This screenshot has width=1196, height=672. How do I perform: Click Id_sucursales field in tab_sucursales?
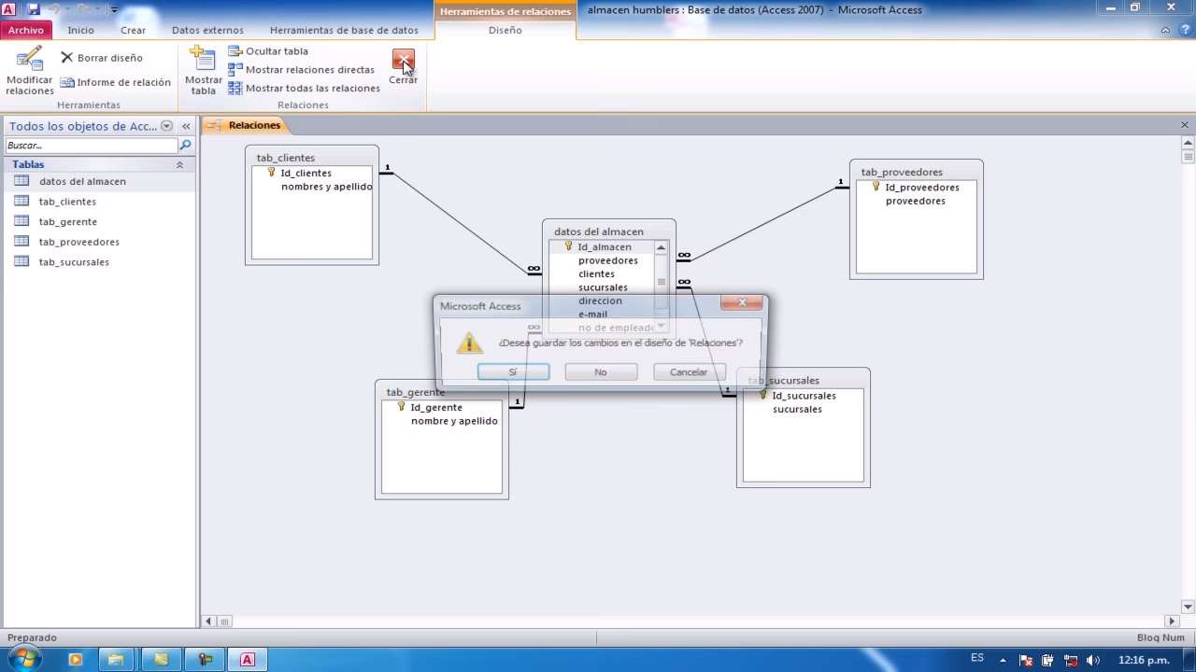pyautogui.click(x=804, y=396)
